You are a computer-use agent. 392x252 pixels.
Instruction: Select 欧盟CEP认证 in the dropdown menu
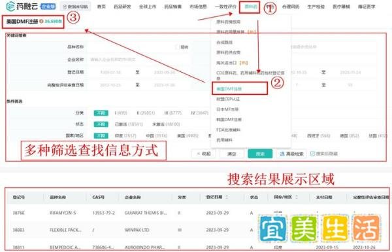(x=228, y=99)
